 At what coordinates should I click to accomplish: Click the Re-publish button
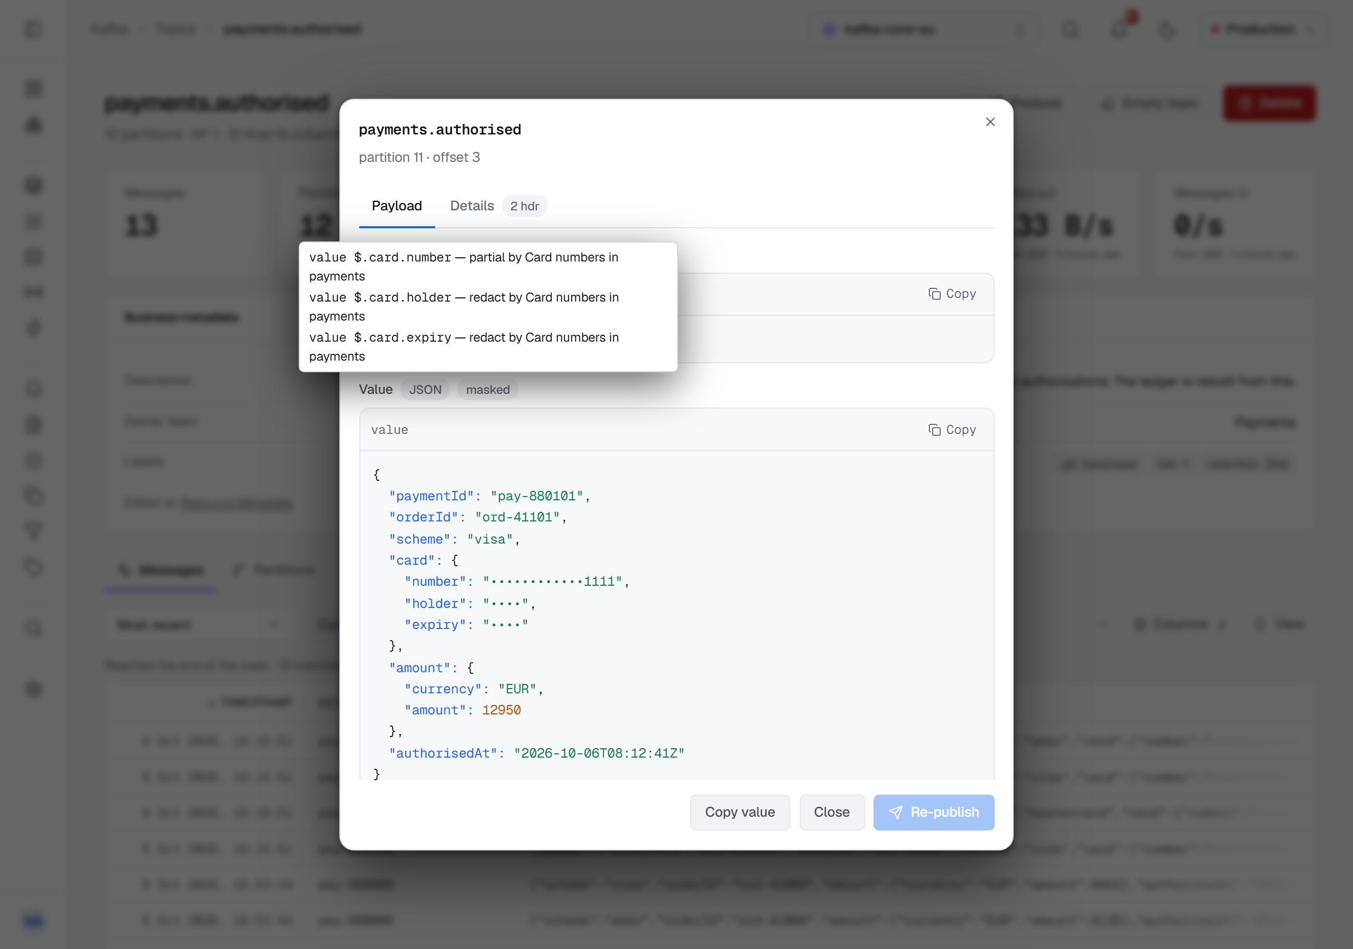click(934, 812)
